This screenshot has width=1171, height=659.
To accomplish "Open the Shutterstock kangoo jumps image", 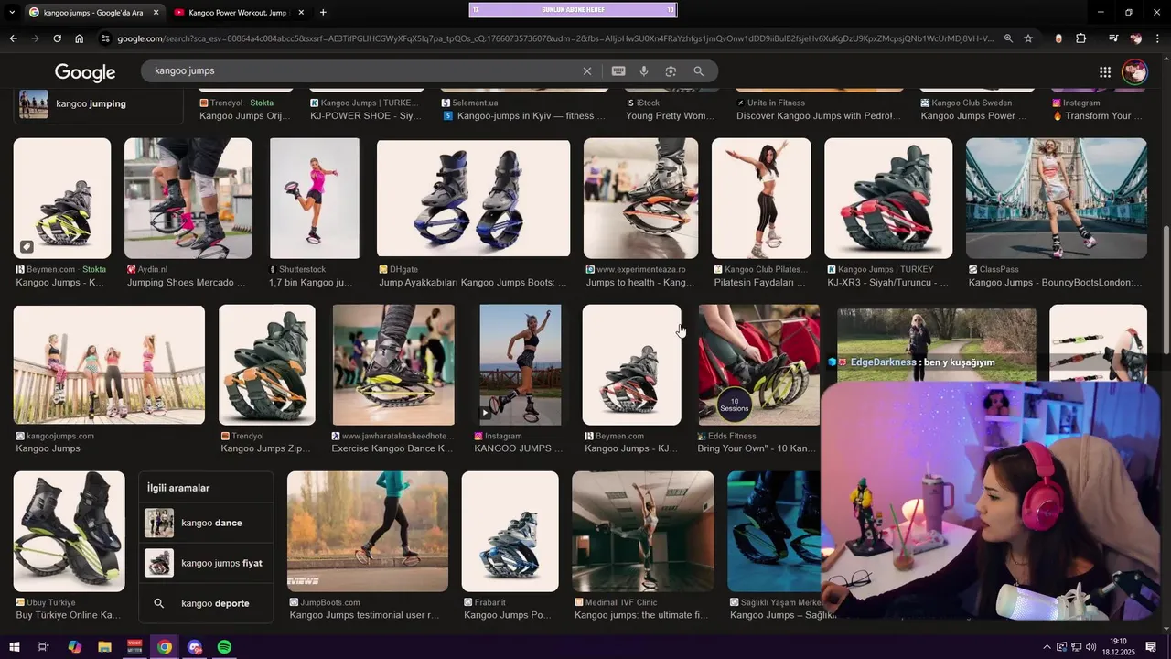I will [315, 199].
